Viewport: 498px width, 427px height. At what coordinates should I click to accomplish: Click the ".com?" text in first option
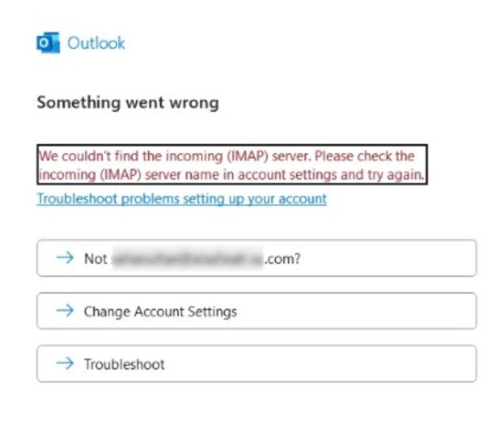click(283, 259)
